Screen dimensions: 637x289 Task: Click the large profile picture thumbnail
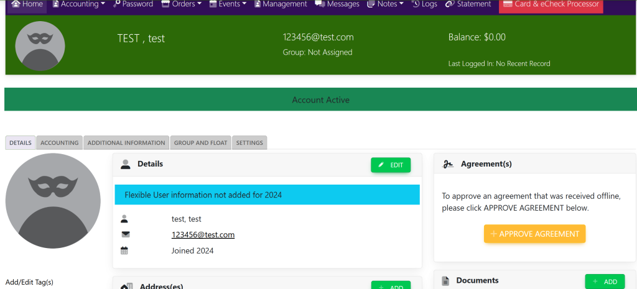pos(53,201)
